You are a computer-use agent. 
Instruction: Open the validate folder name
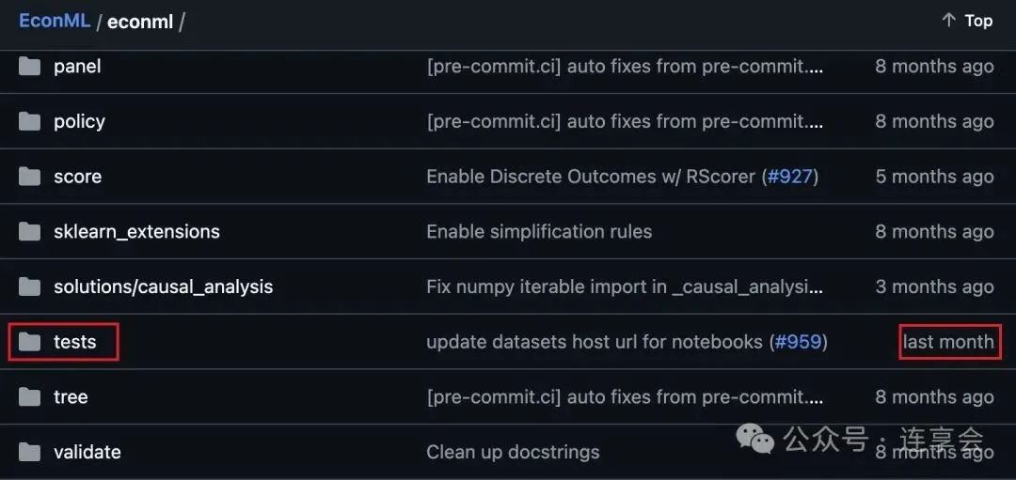pyautogui.click(x=87, y=452)
